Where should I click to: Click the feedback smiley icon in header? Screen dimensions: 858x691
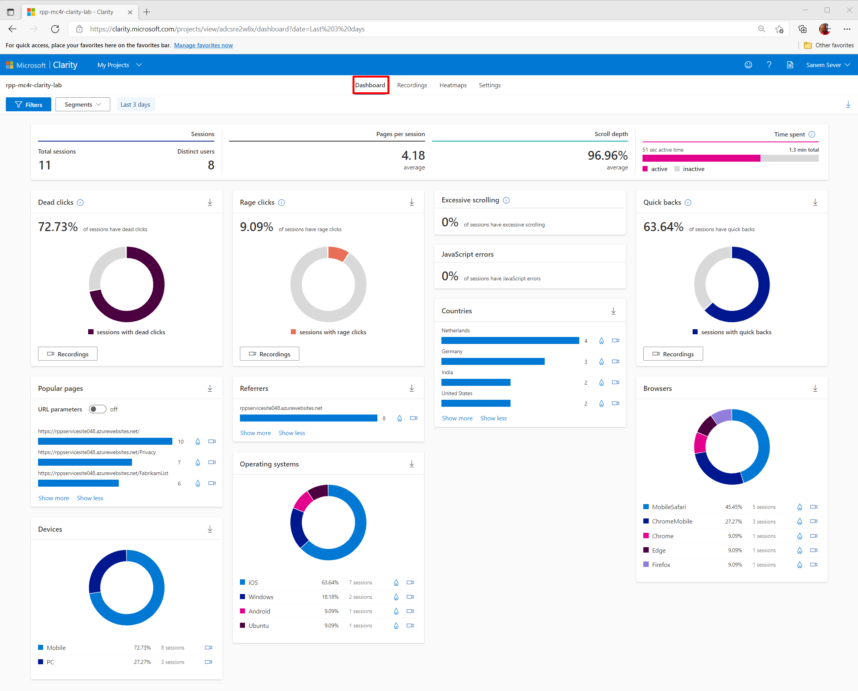748,65
